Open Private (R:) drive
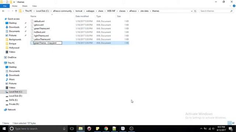 pyautogui.click(x=14, y=104)
